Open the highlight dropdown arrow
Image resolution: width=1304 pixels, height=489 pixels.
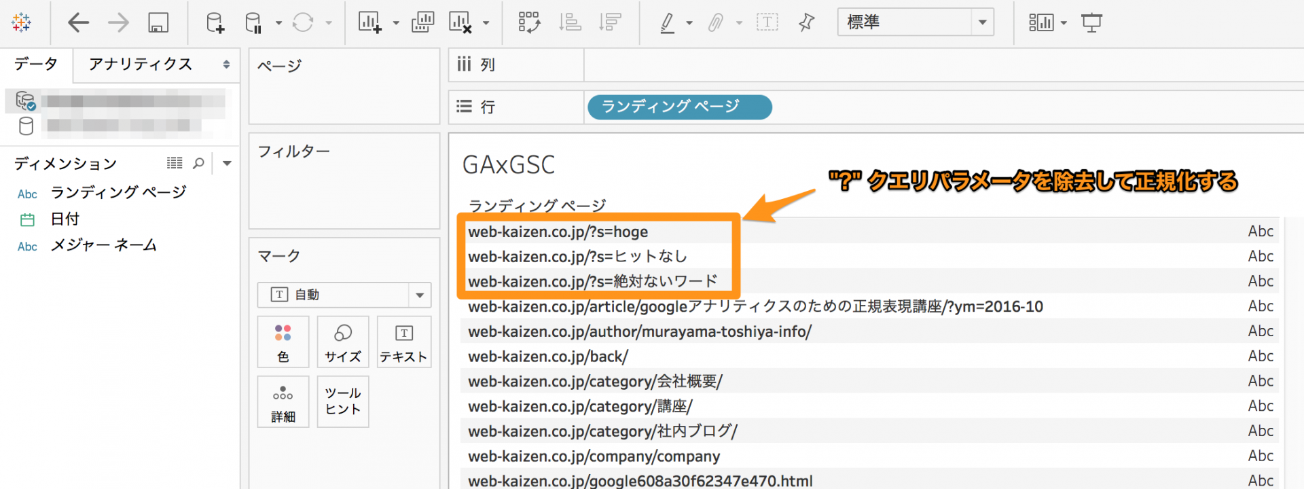689,23
